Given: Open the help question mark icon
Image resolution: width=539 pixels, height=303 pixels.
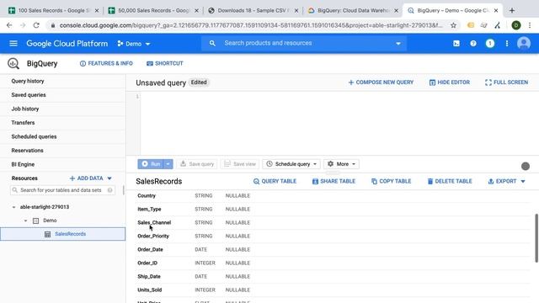Looking at the screenshot, I should 473,43.
